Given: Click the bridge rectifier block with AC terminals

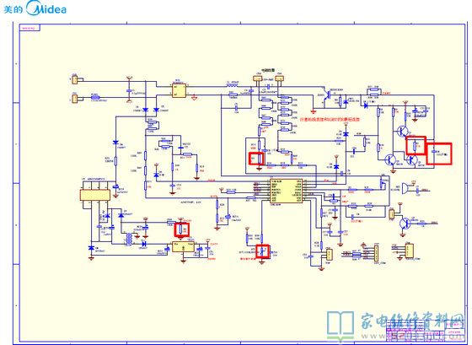Looking at the screenshot, I should pyautogui.click(x=179, y=91).
